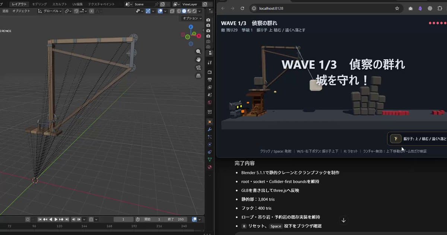447x235 pixels.
Task: Pin the scene with the pin icon
Action: 157,4
